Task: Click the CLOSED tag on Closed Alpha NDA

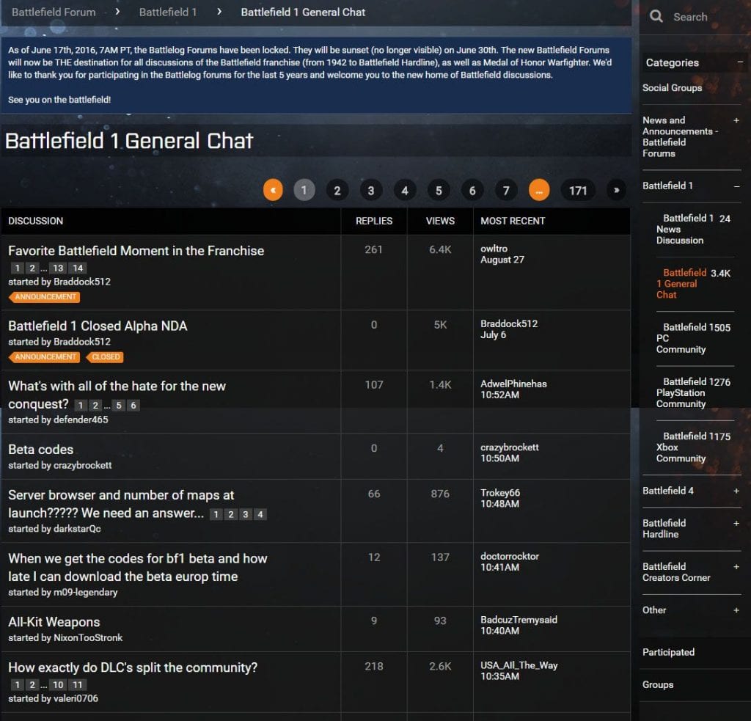Action: (x=105, y=357)
